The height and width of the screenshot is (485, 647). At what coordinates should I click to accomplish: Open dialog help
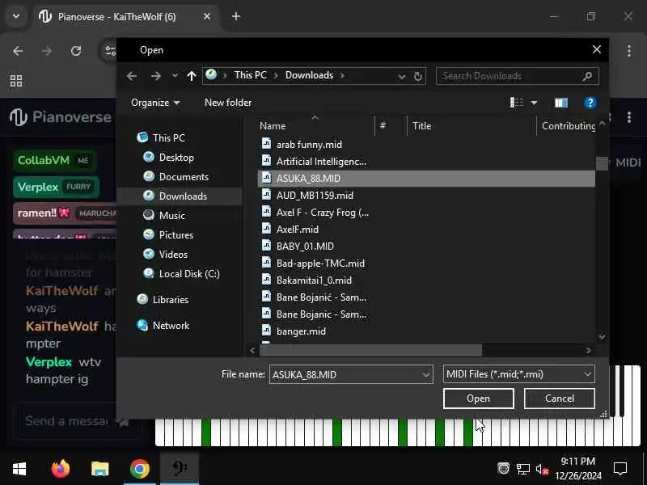pyautogui.click(x=590, y=103)
